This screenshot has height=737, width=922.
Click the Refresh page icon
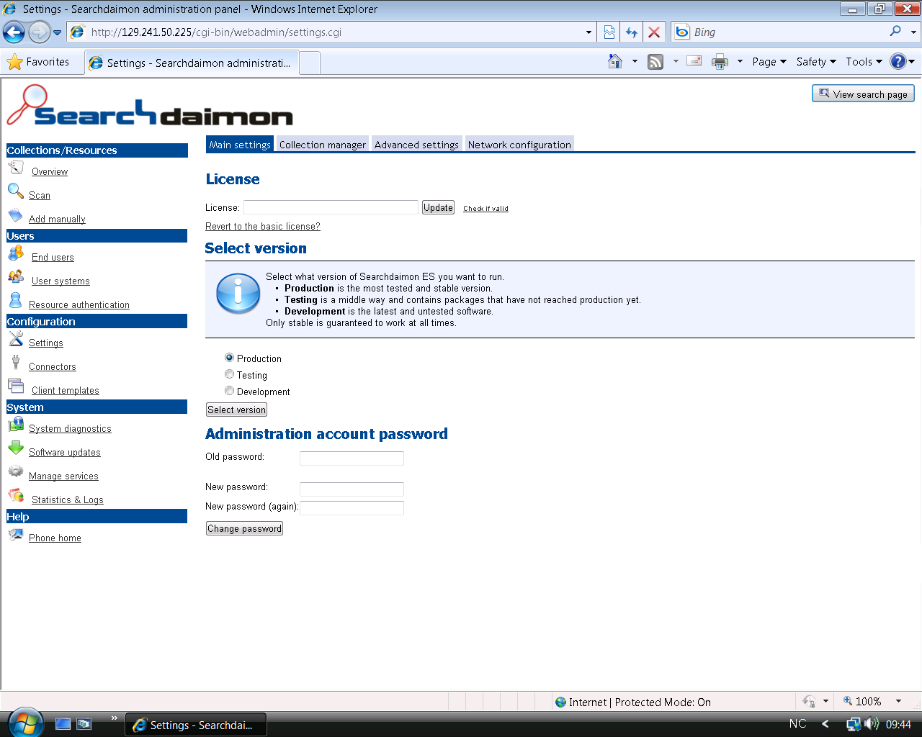tap(632, 32)
